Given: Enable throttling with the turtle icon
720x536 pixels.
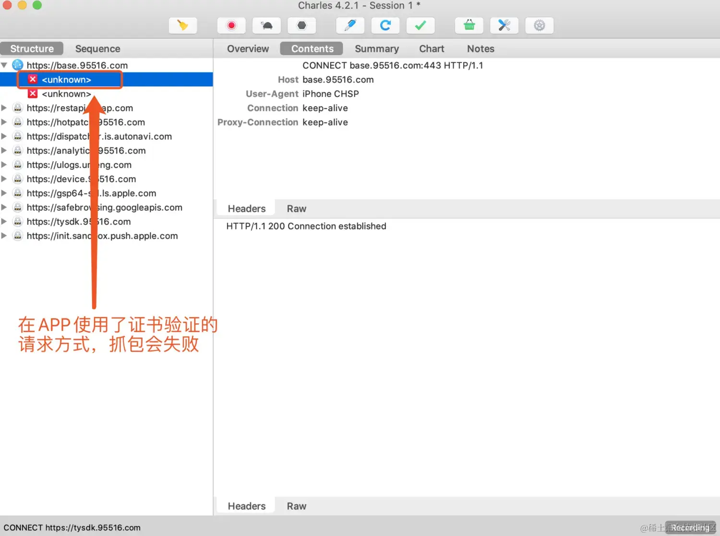Looking at the screenshot, I should pos(266,25).
